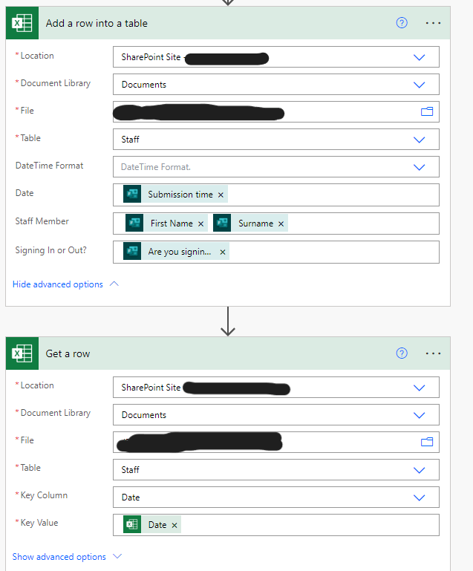
Task: Open the ellipsis menu on Get a row
Action: tap(433, 353)
